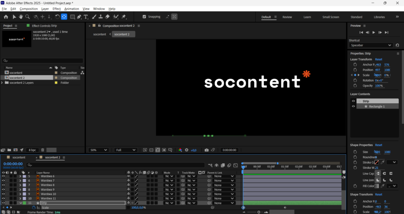Image resolution: width=404 pixels, height=214 pixels.
Task: Open the Effect menu
Action: 57,9
